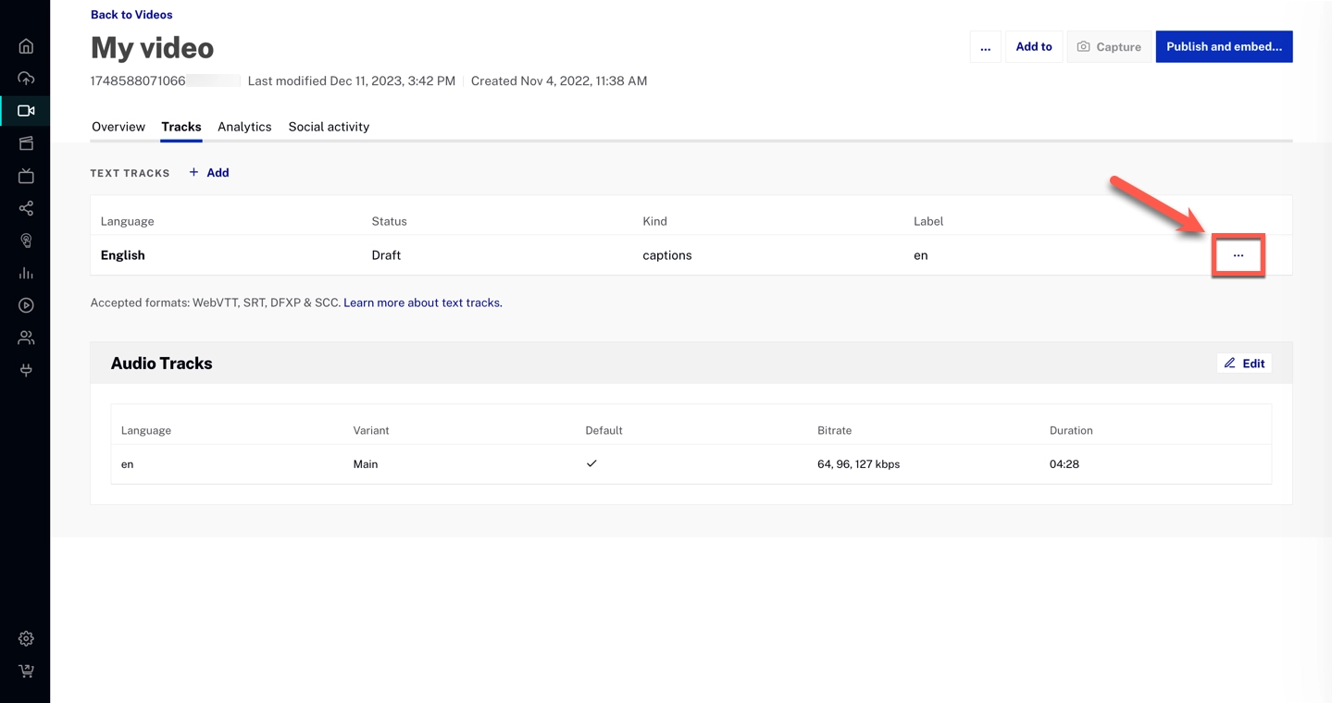Open the Social share icon module
1332x703 pixels.
pyautogui.click(x=26, y=208)
